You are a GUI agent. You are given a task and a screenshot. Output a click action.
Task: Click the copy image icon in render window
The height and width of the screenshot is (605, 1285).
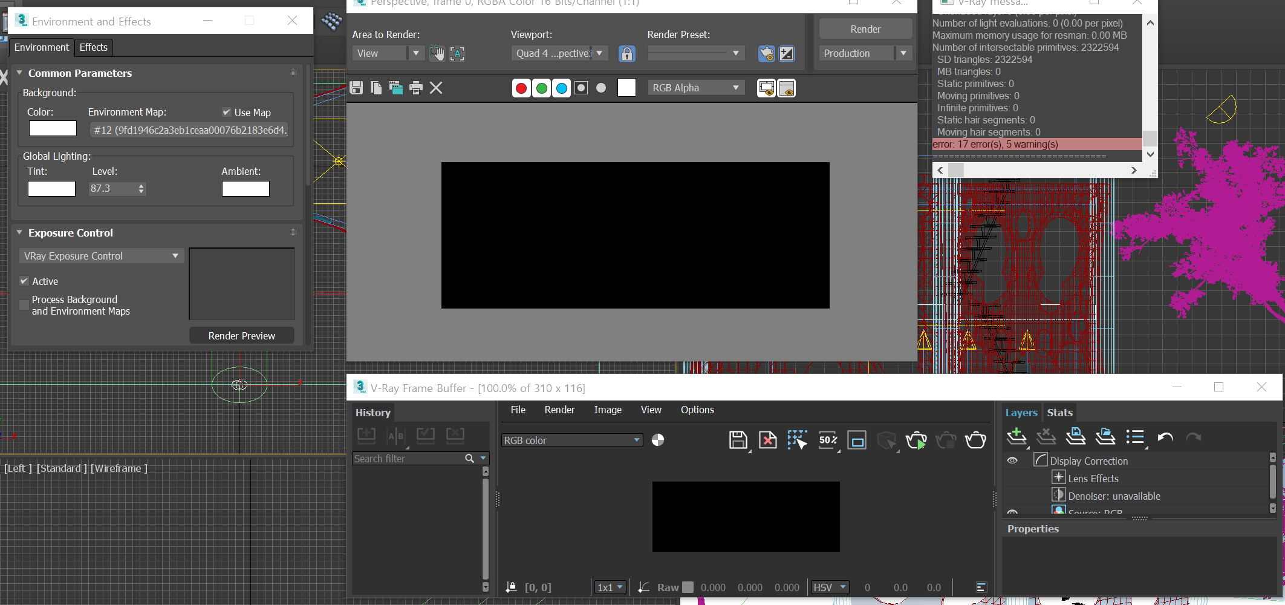[376, 88]
